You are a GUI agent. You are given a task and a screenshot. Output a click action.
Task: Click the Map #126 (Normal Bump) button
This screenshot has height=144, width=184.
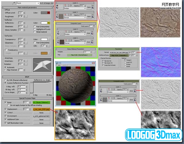click(x=79, y=55)
